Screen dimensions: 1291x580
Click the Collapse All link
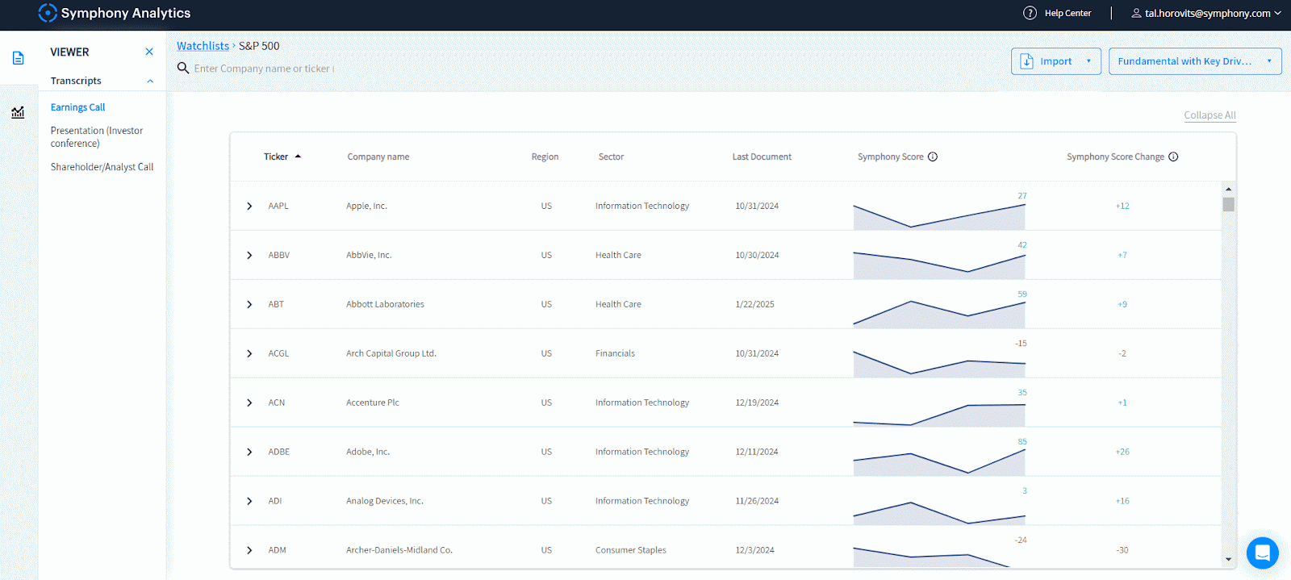pyautogui.click(x=1210, y=115)
